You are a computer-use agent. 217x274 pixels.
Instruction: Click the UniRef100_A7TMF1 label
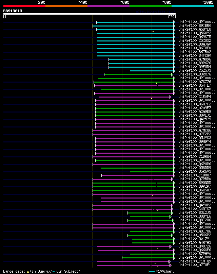coord(195,265)
